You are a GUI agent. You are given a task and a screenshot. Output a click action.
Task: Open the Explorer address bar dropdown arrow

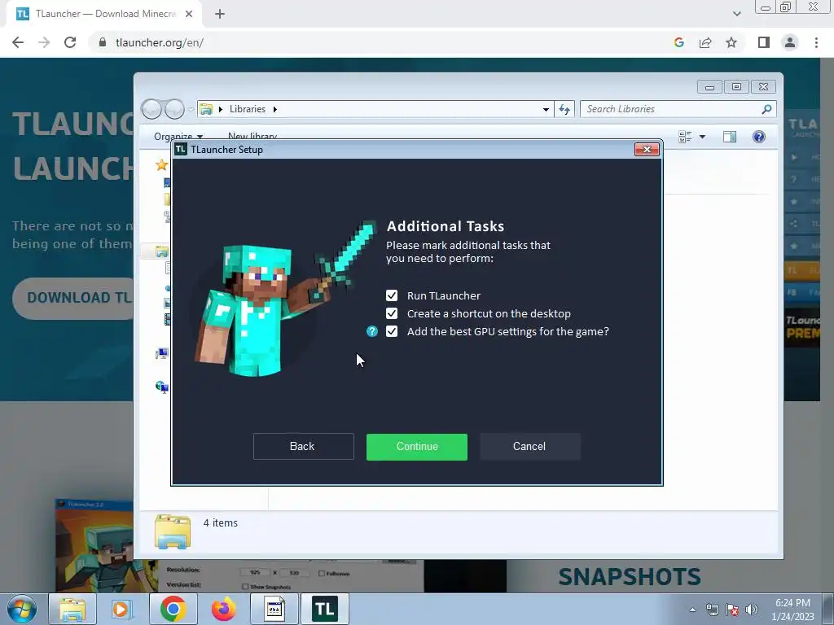pyautogui.click(x=546, y=110)
